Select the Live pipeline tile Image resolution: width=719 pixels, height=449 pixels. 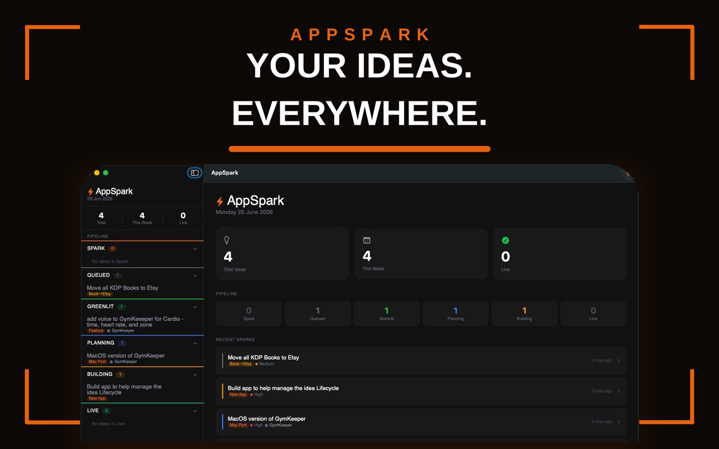coord(593,313)
